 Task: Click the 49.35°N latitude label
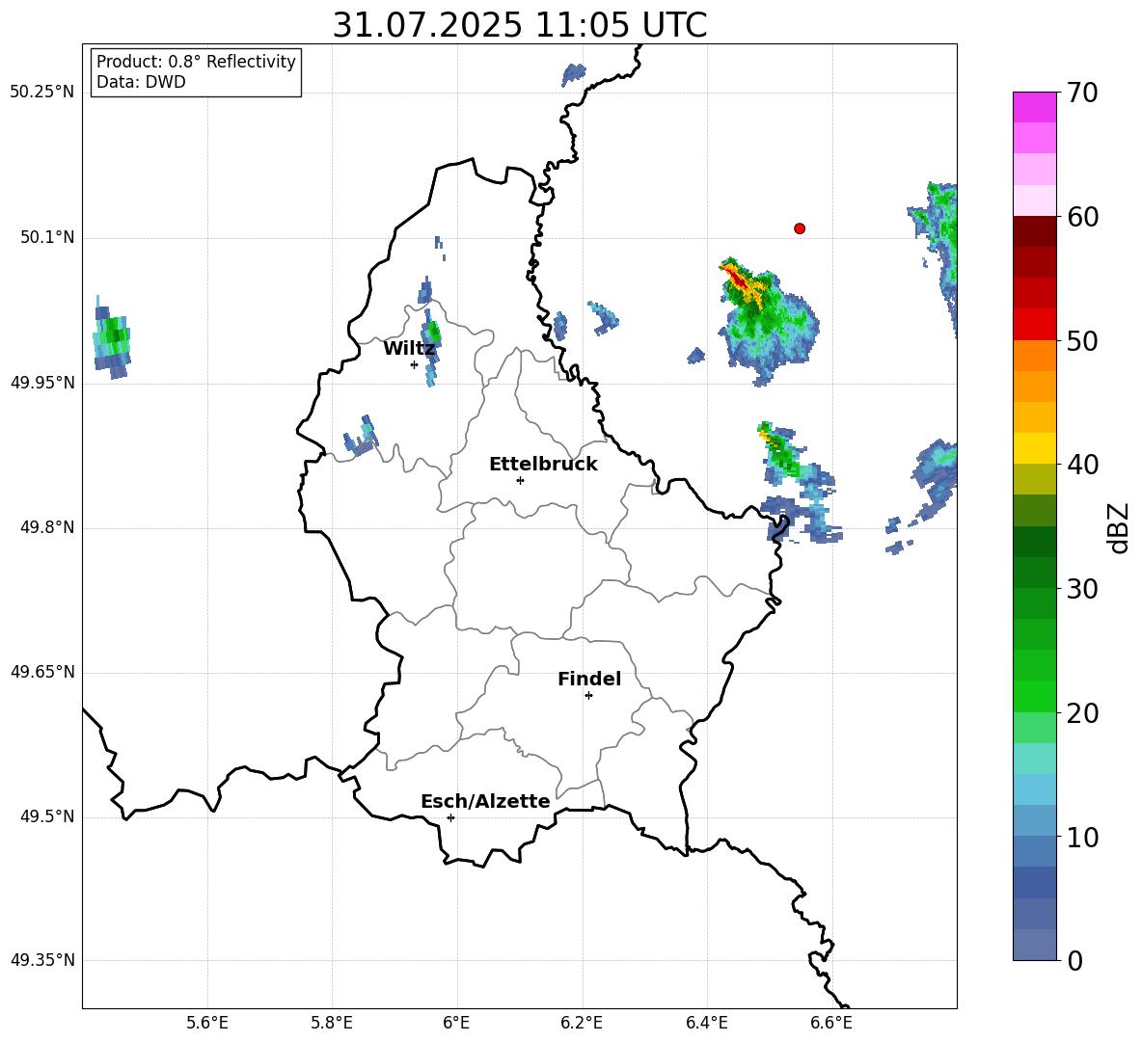pyautogui.click(x=42, y=960)
